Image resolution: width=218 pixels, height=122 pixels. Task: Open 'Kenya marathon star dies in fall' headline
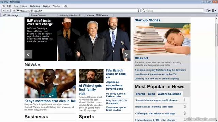point(50,101)
